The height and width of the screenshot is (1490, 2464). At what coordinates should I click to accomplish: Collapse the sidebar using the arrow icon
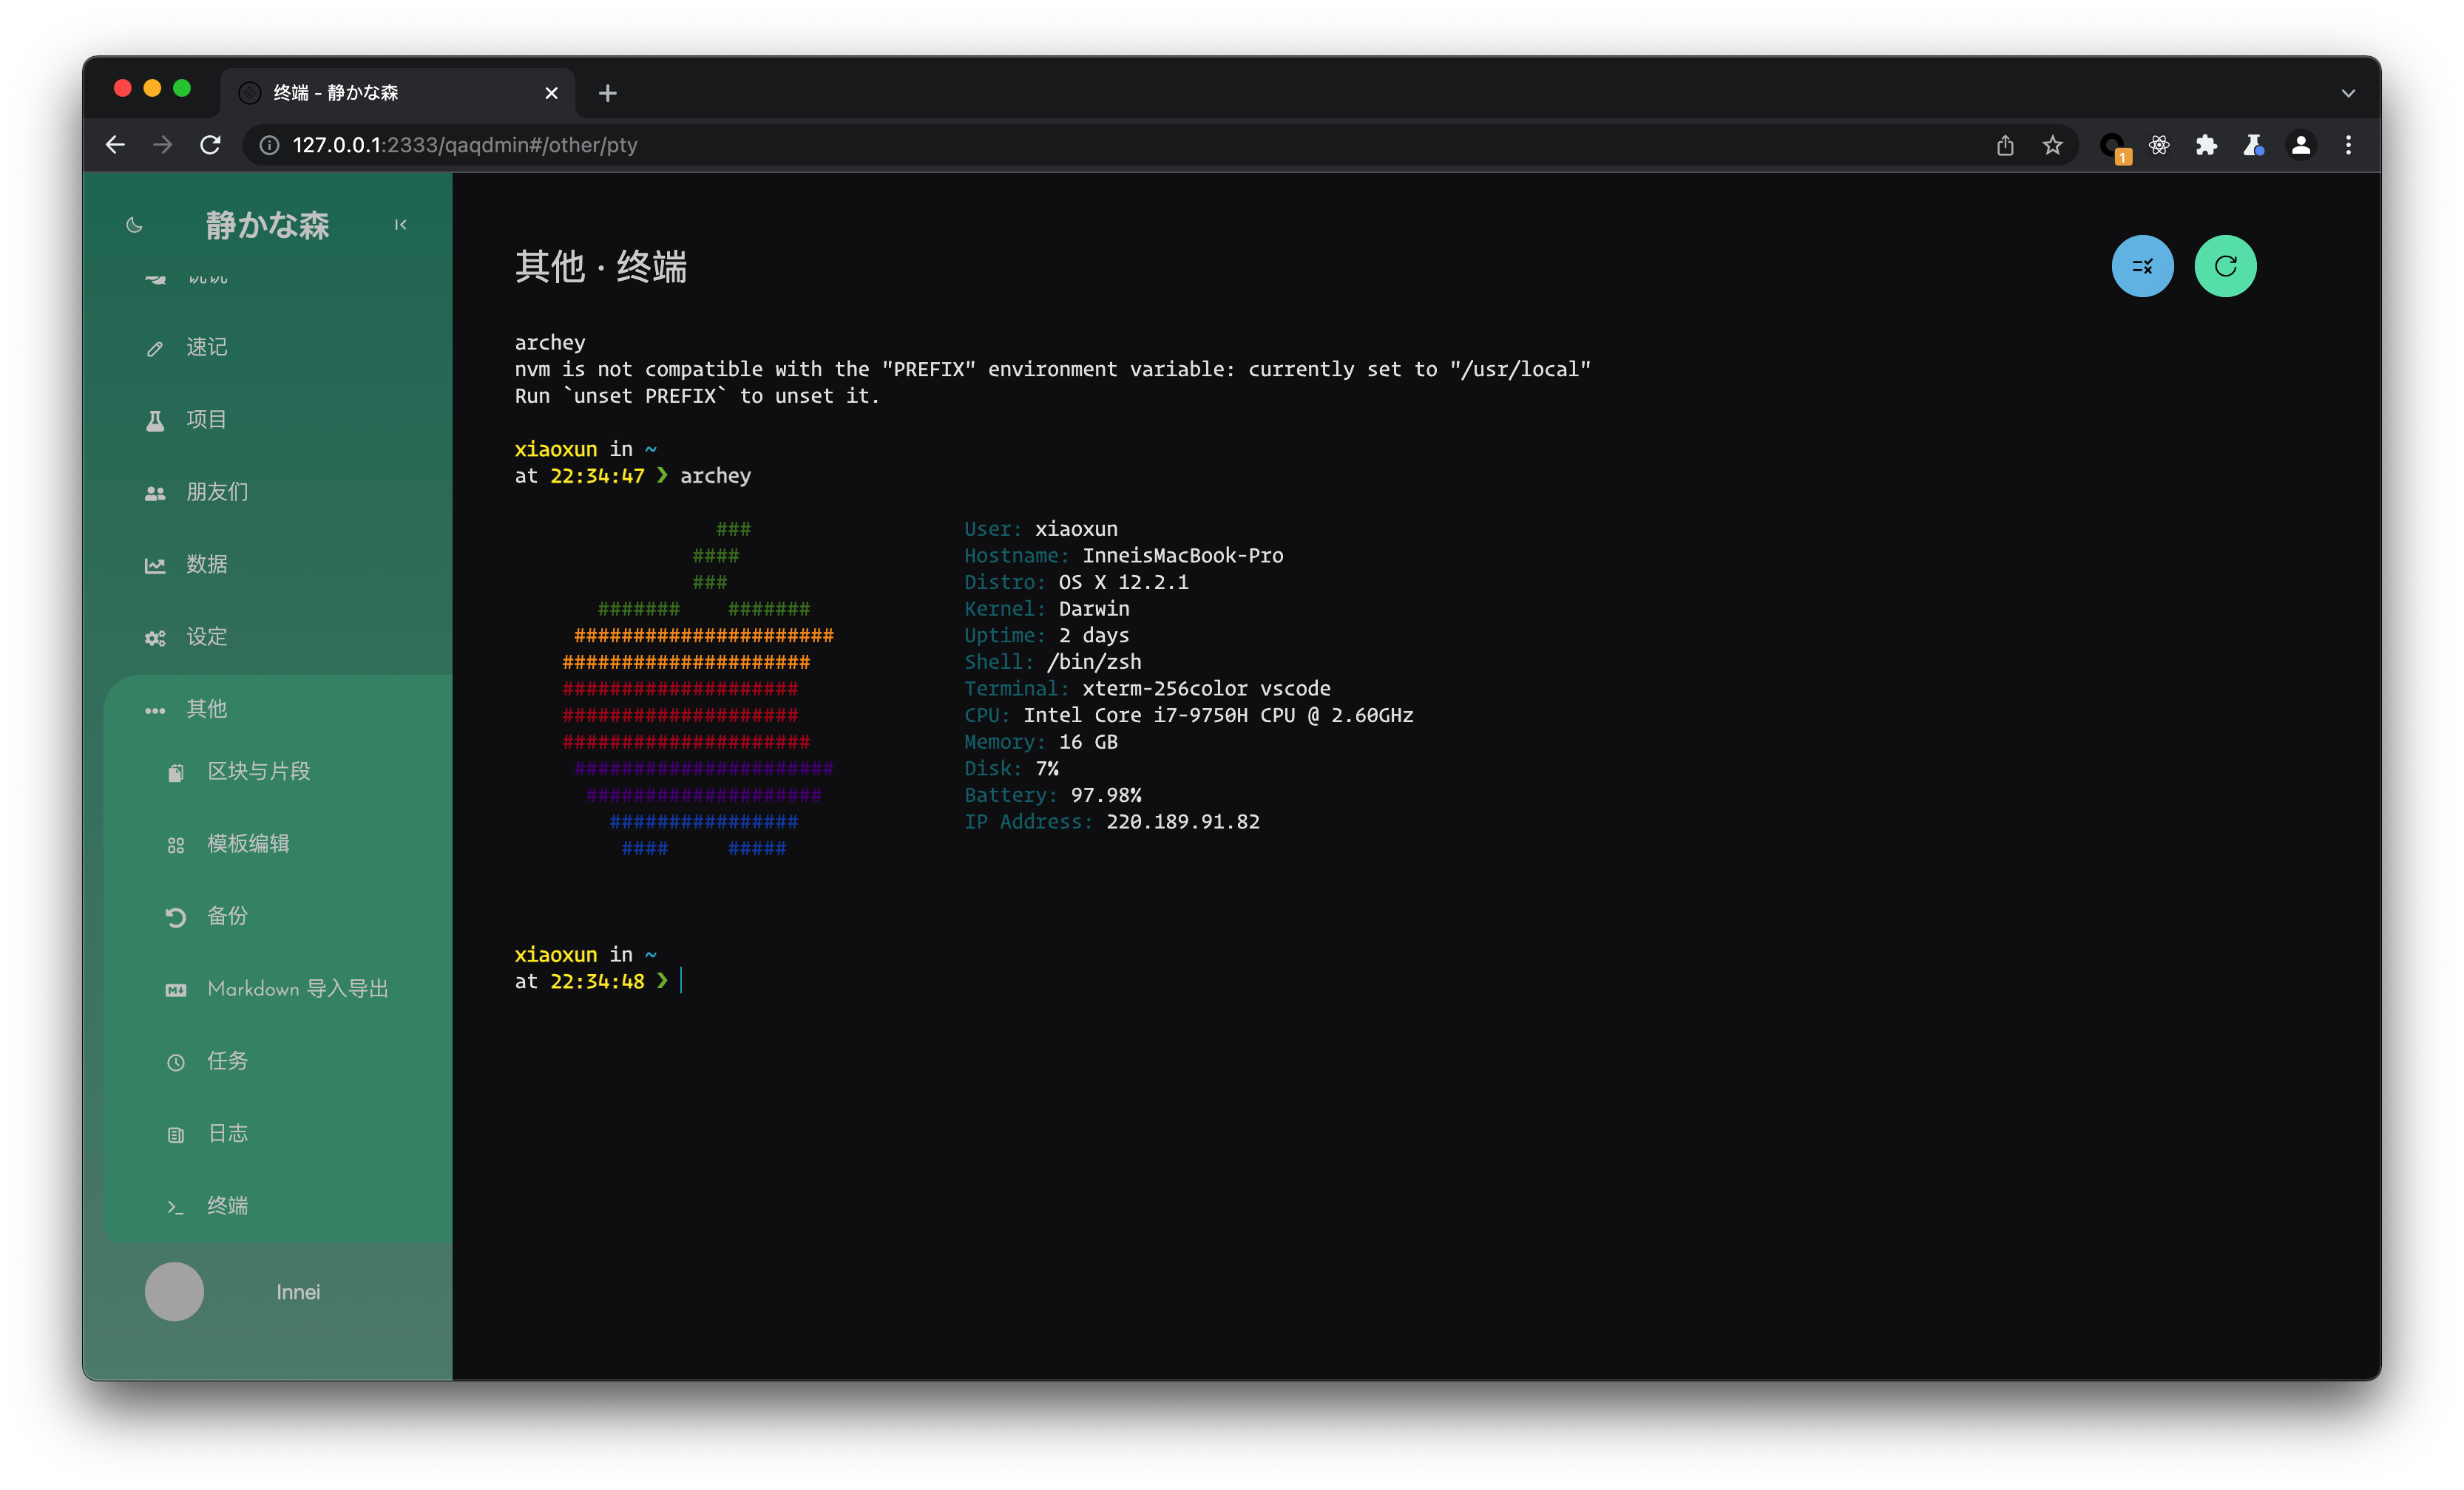(x=400, y=225)
